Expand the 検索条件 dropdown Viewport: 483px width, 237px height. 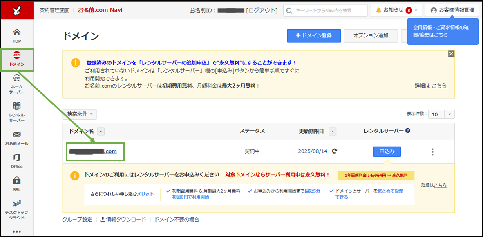(79, 114)
